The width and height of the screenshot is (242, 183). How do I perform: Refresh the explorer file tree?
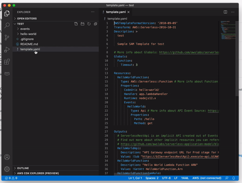89,24
